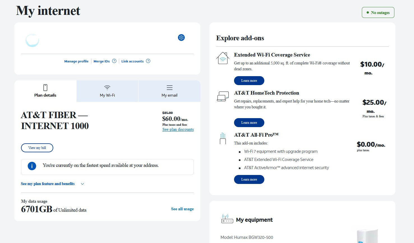The image size is (414, 243).
Task: Click the See all usage link
Action: click(182, 209)
